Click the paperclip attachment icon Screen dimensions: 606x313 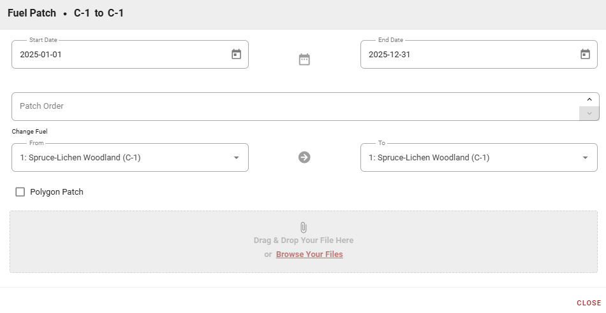[x=304, y=227]
